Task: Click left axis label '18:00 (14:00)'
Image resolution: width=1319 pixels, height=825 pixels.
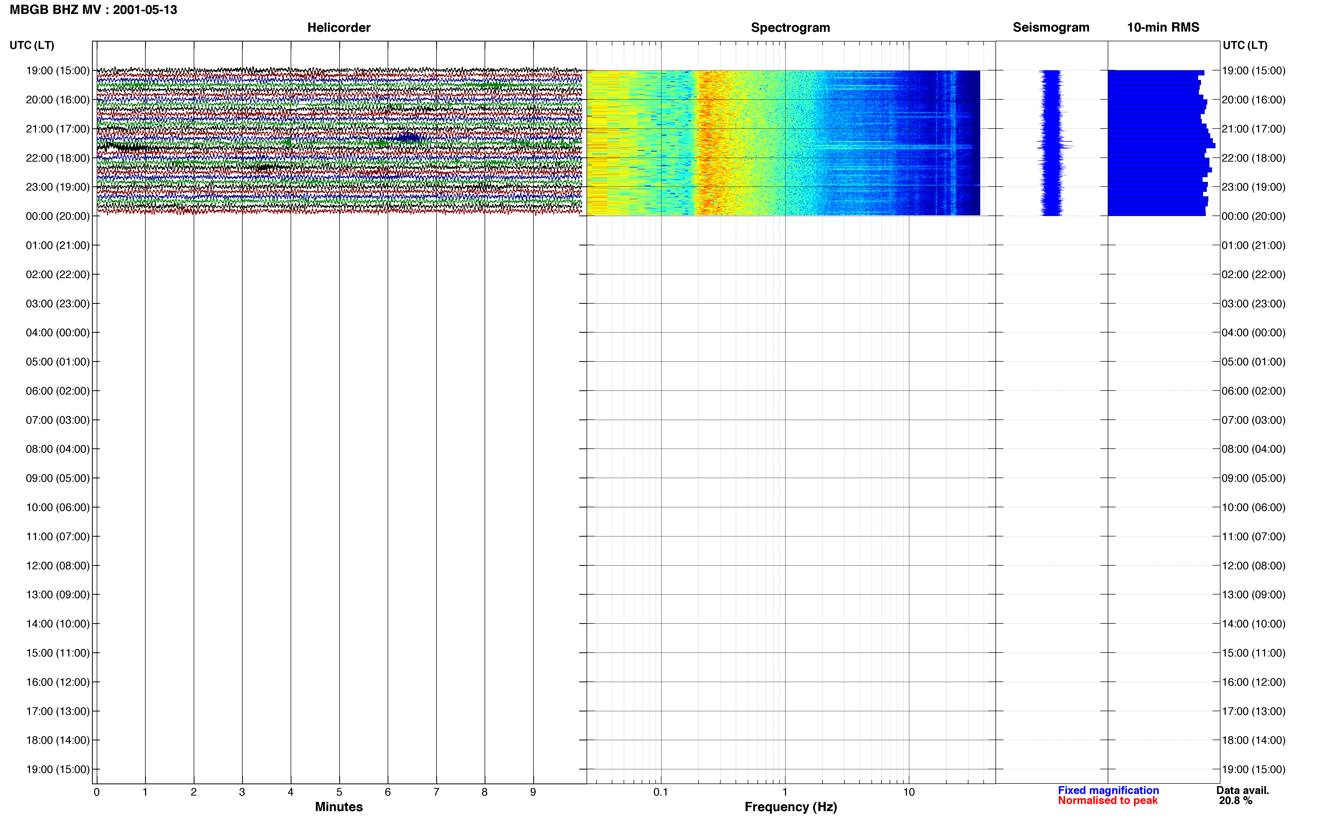Action: click(58, 740)
